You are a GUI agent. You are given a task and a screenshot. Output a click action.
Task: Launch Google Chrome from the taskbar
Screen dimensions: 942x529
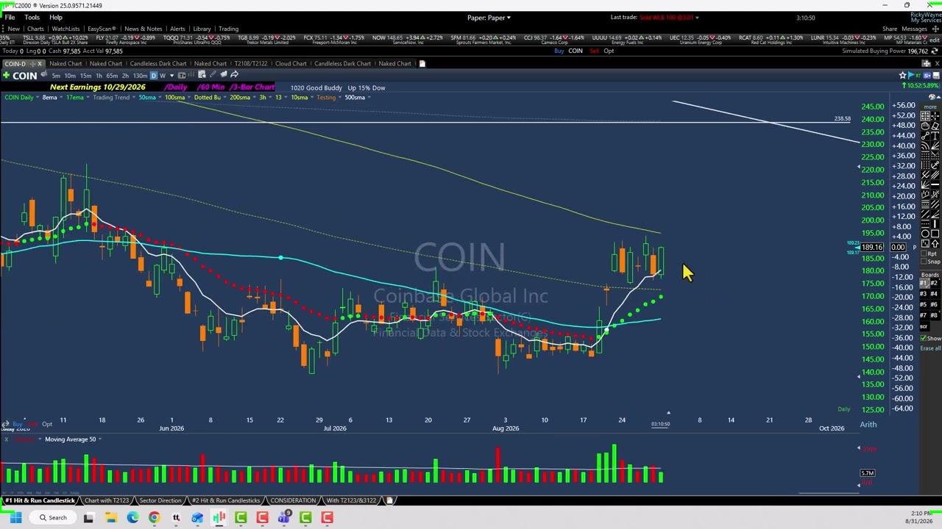click(x=154, y=518)
